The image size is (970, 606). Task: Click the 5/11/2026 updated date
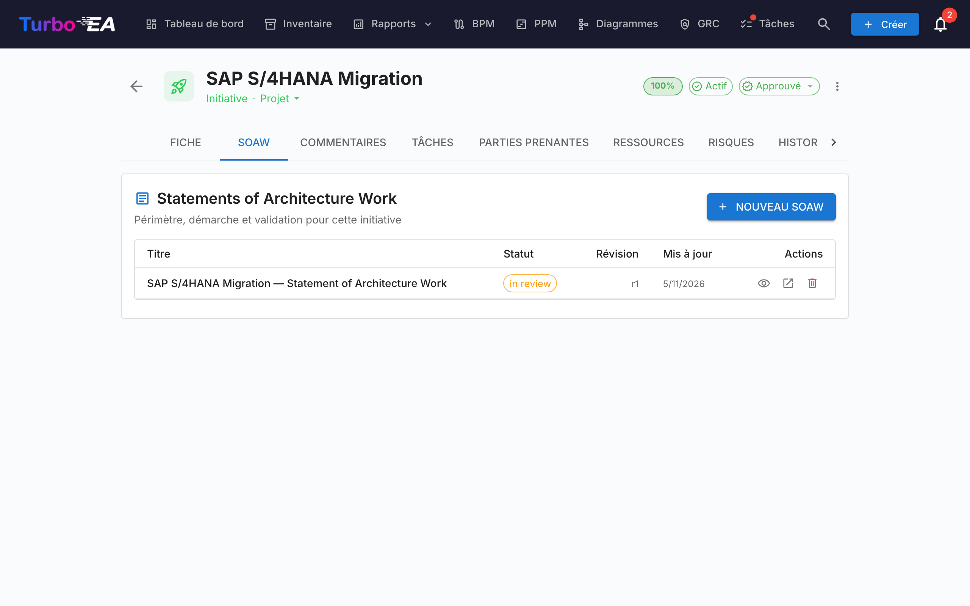pyautogui.click(x=684, y=284)
